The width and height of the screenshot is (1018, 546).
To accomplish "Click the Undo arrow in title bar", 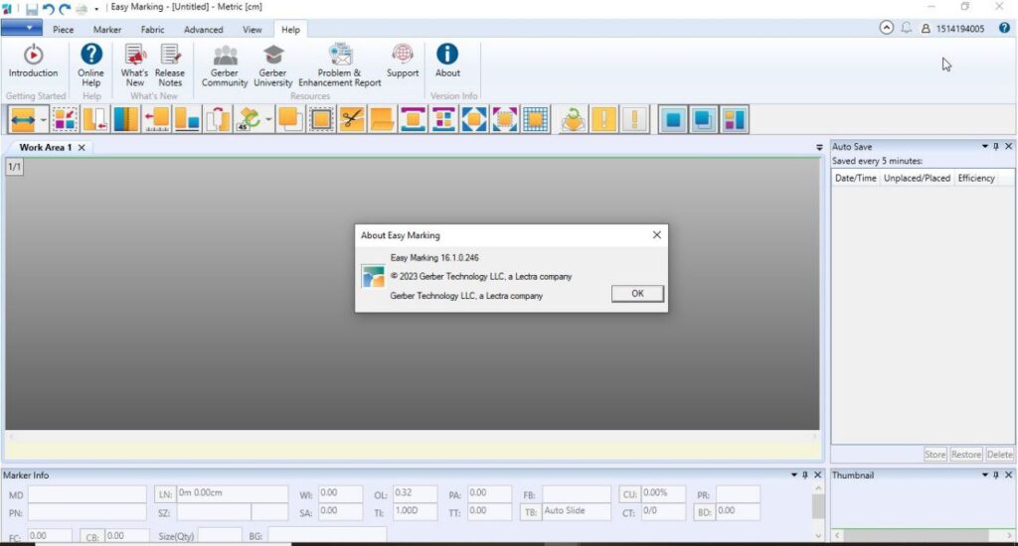I will 48,9.
